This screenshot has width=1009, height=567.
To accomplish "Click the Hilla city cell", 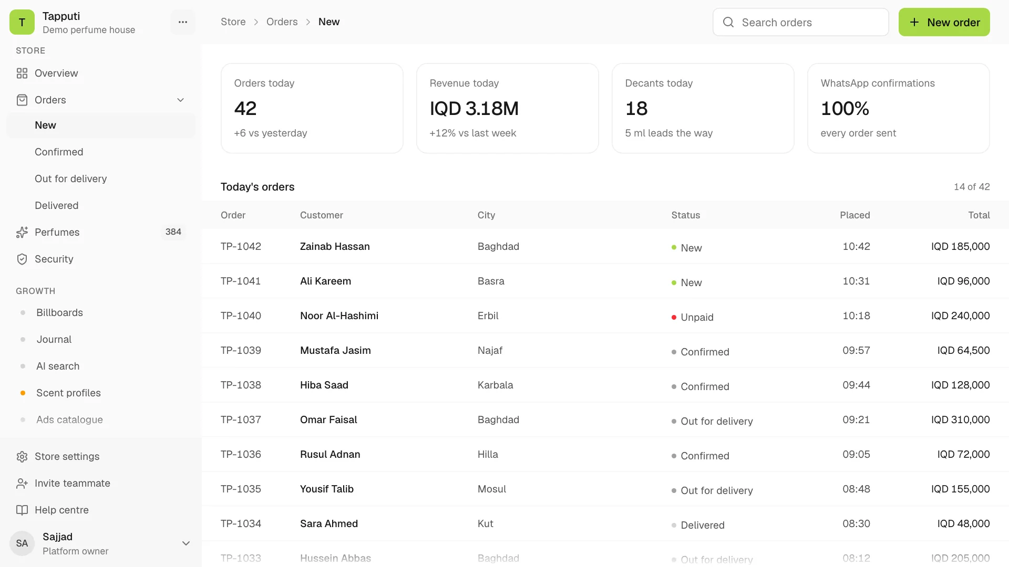I will pos(488,454).
